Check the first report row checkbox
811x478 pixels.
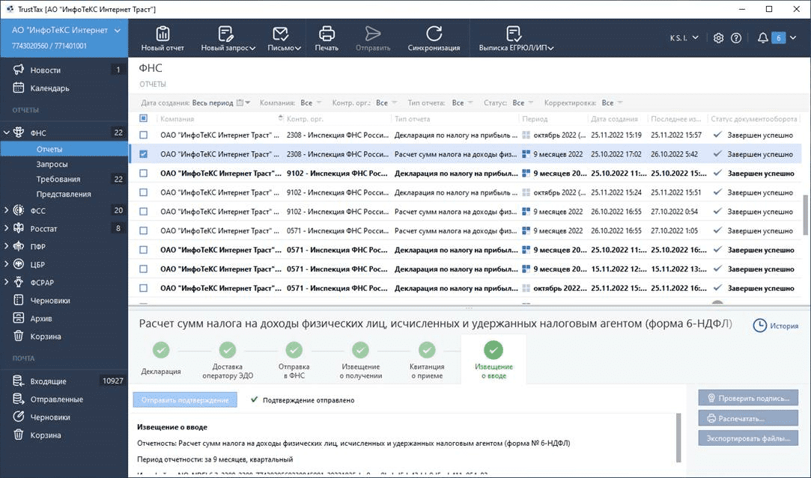(x=144, y=135)
